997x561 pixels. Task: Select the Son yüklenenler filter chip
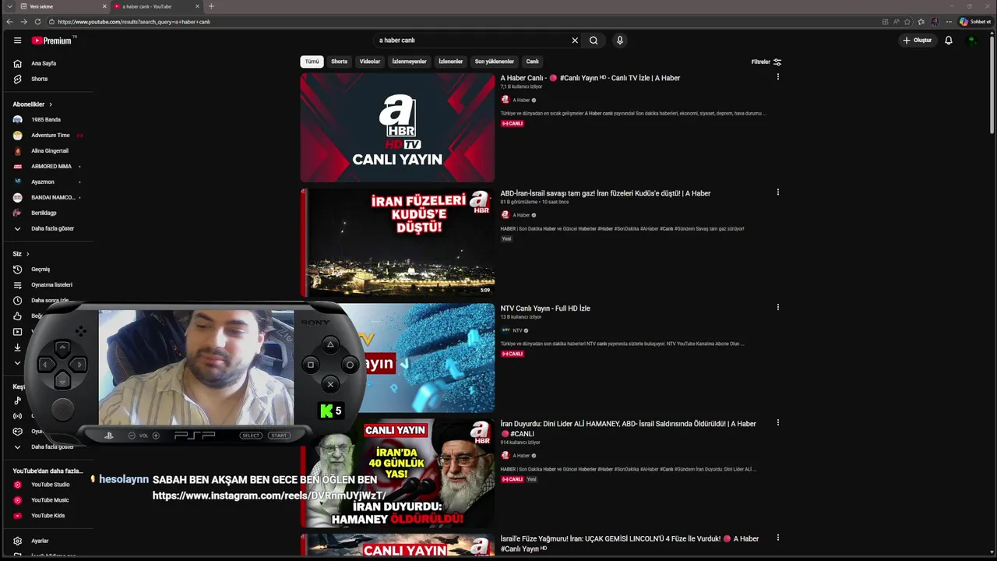tap(495, 62)
